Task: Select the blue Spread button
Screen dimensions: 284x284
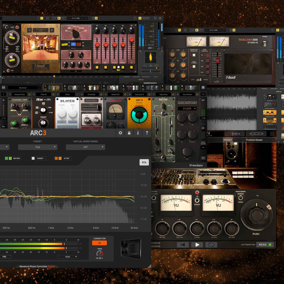Action: pyautogui.click(x=73, y=44)
